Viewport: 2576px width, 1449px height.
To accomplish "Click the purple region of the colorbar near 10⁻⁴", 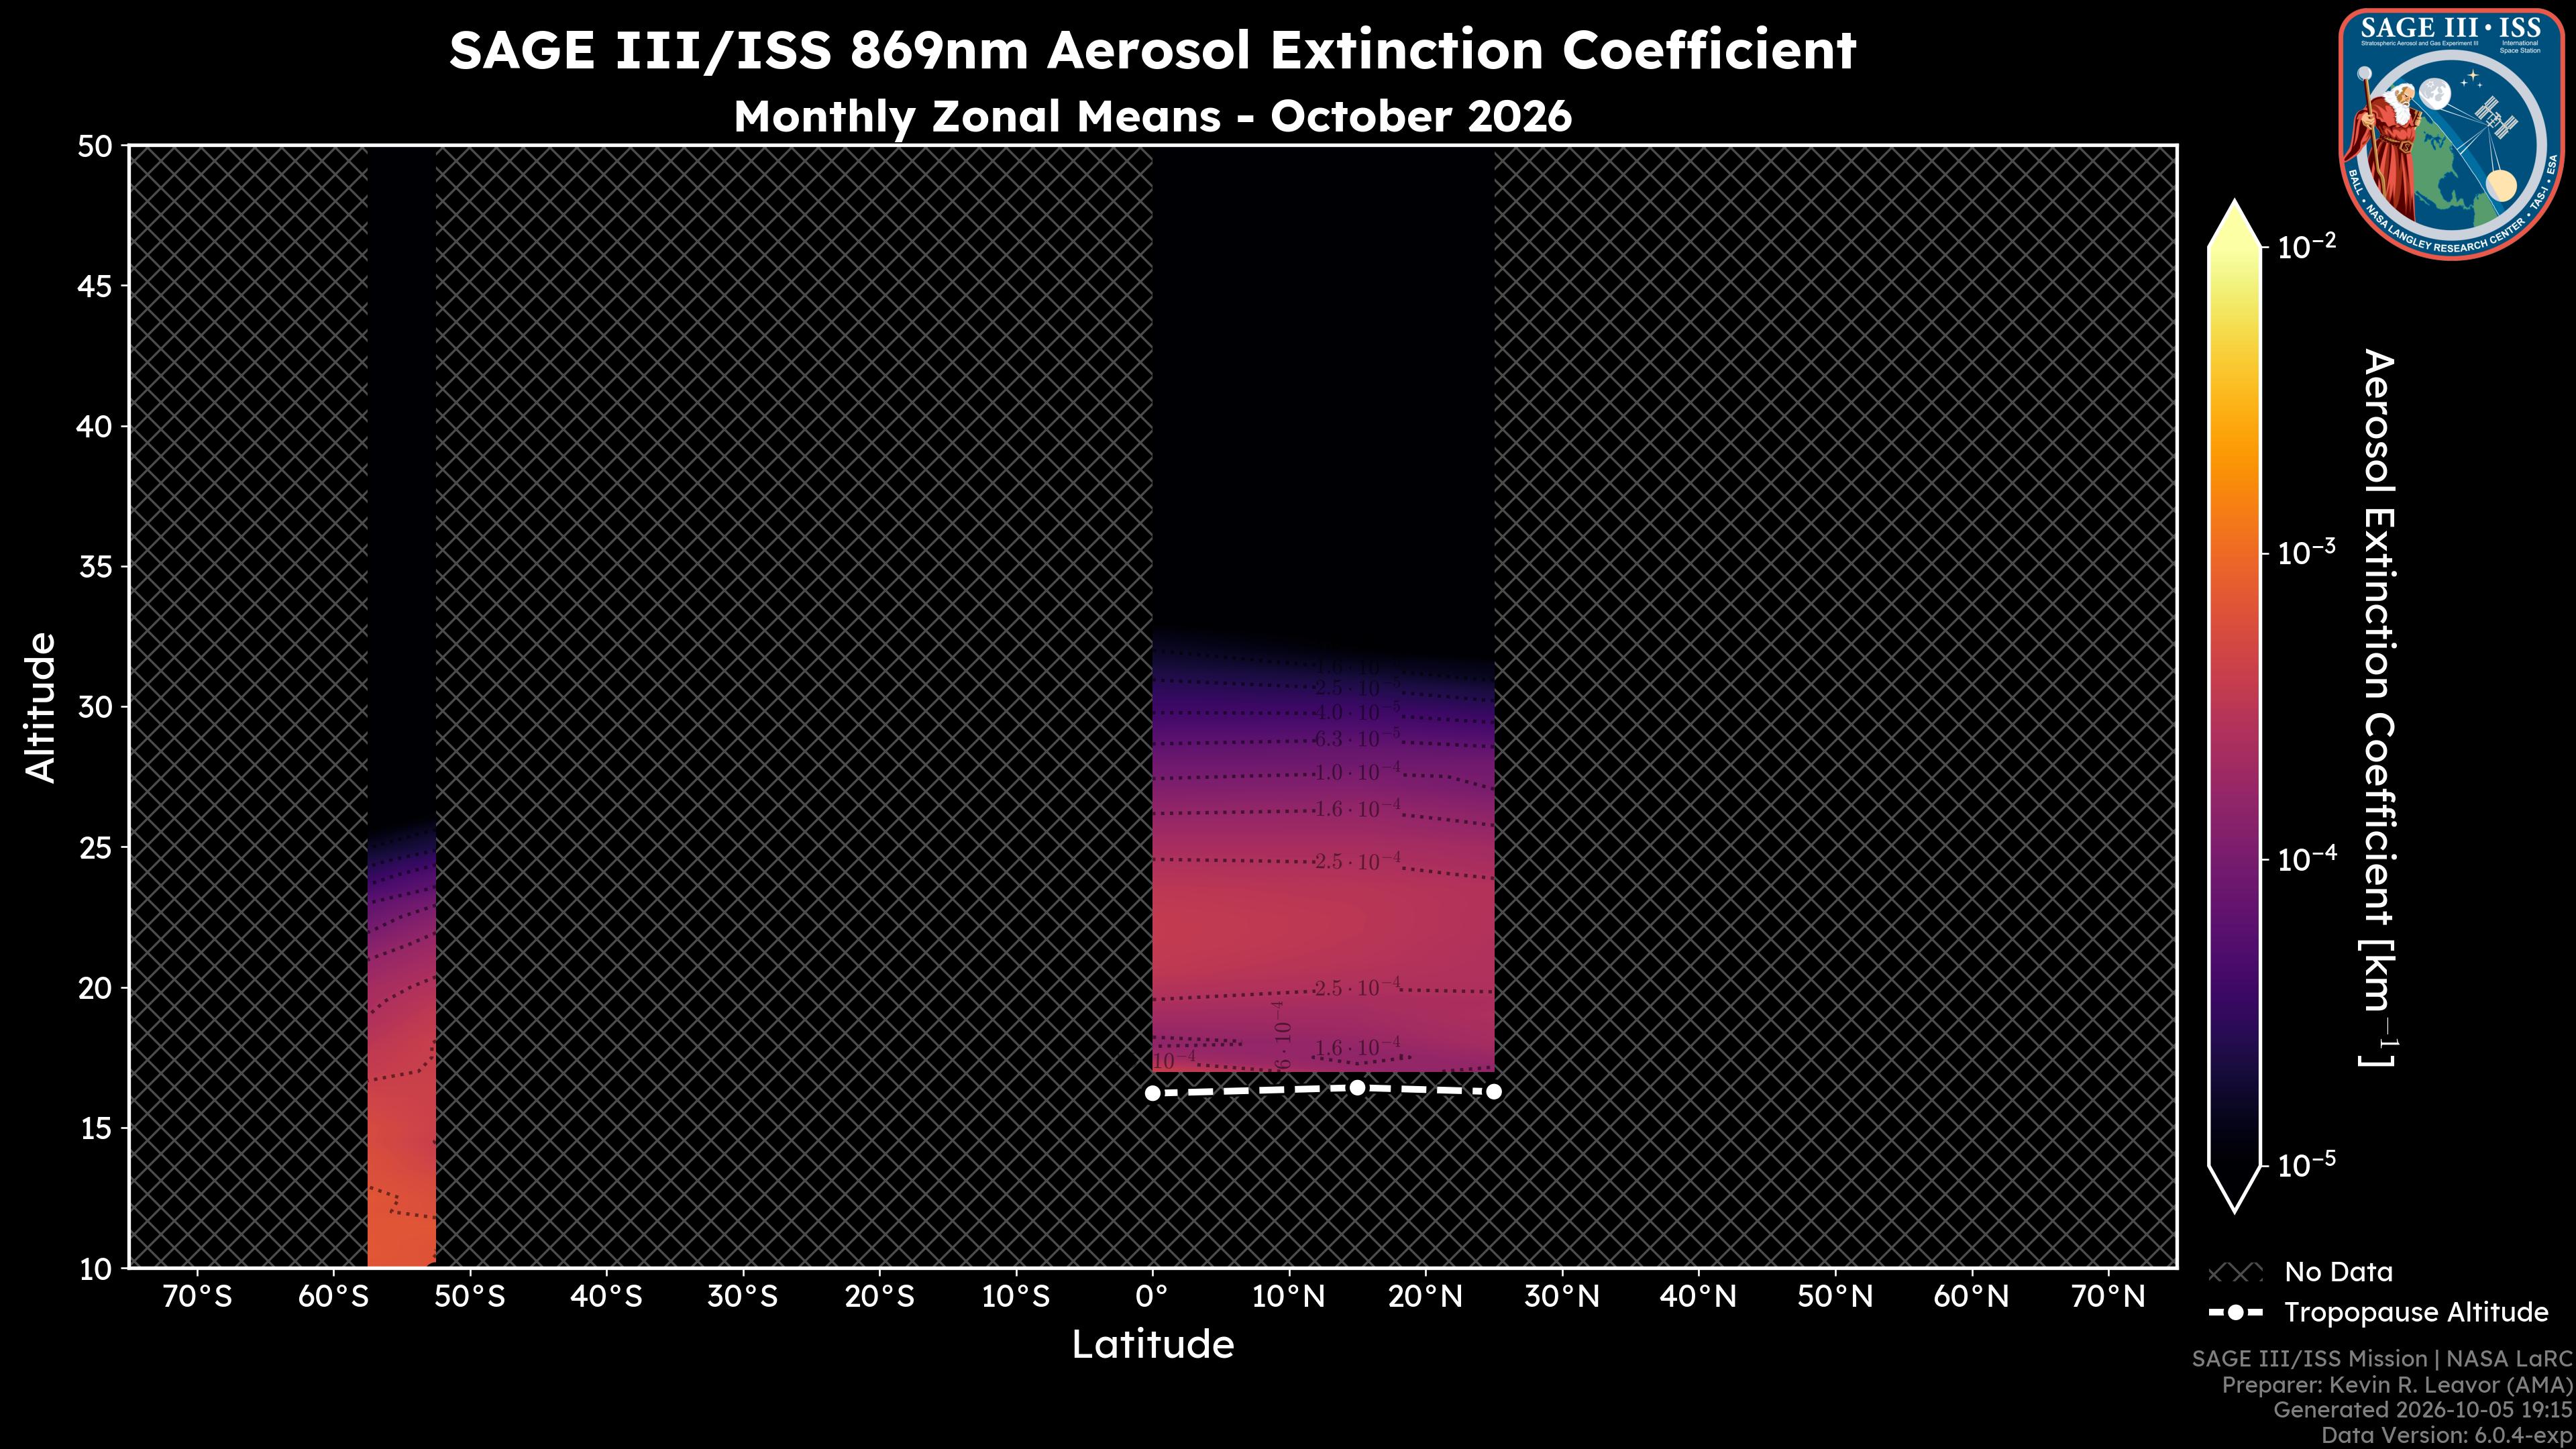I will tap(2235, 860).
